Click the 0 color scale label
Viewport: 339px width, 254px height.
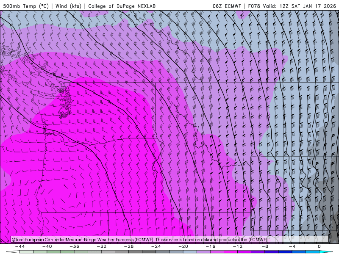pos(319,246)
